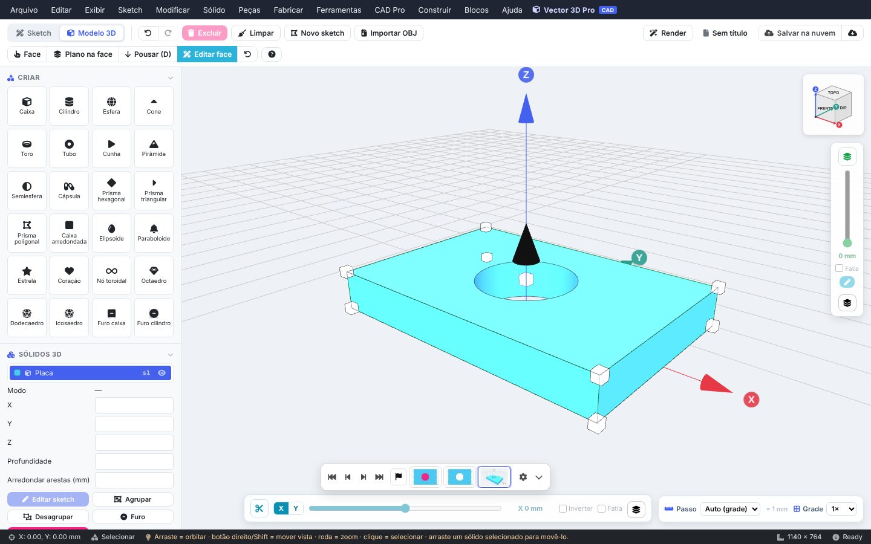Screen dimensions: 871x544
Task: Open the Sólido menu
Action: click(x=214, y=10)
